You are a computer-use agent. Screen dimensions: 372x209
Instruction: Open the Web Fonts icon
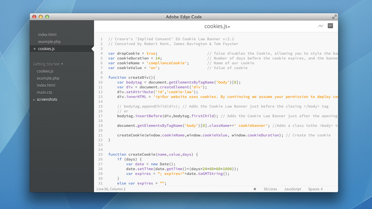[330, 26]
